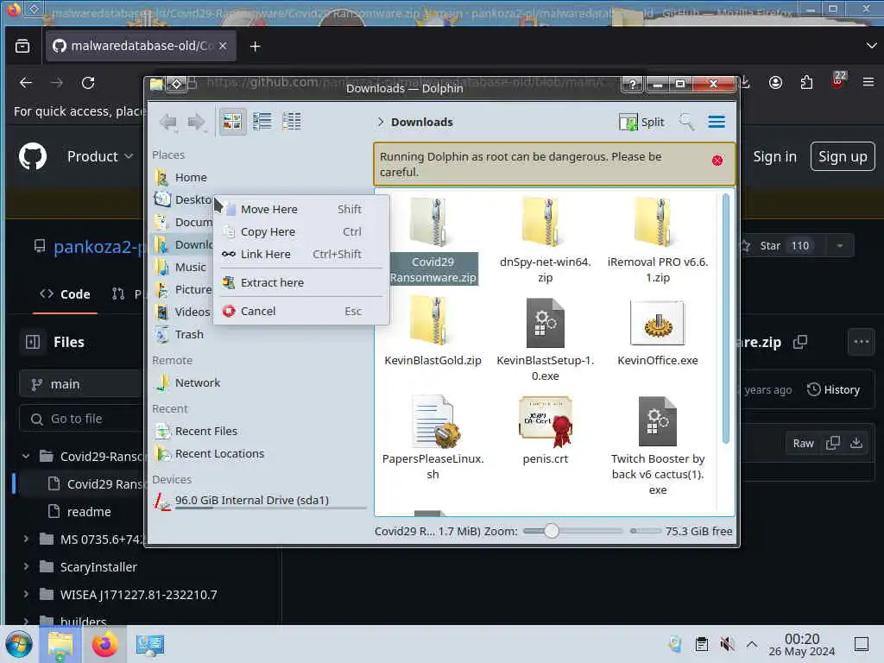Go forward in Dolphin navigation
The width and height of the screenshot is (884, 663).
tap(197, 122)
